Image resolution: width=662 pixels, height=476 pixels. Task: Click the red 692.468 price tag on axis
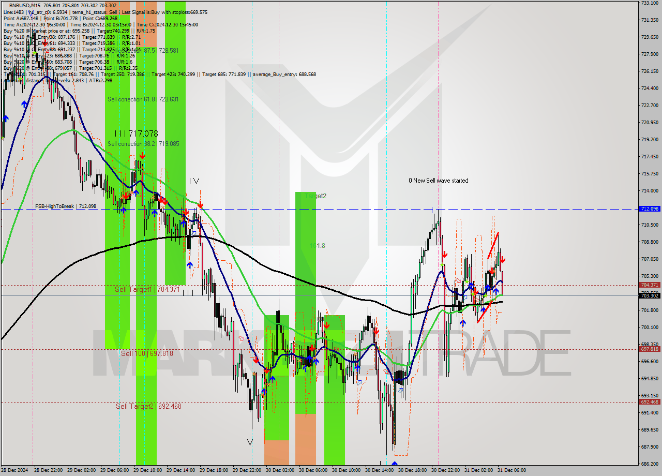point(649,402)
